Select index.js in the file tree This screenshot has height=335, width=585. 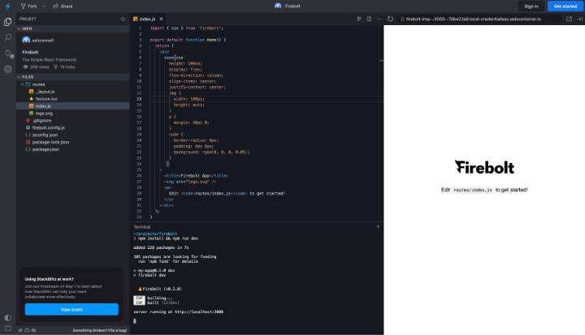(x=73, y=106)
